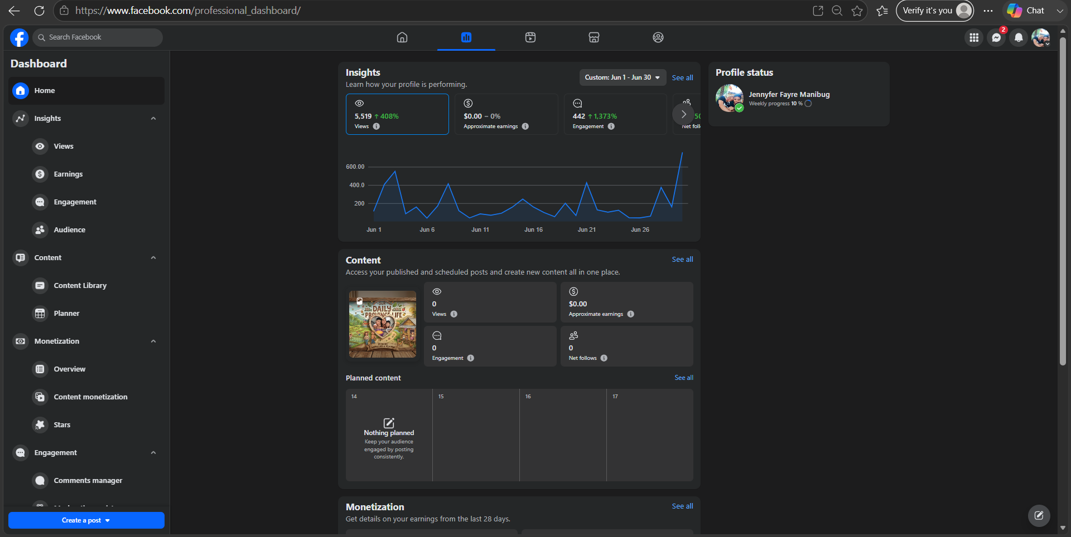Open Groups tab icon in top bar
1071x537 pixels.
pos(658,37)
